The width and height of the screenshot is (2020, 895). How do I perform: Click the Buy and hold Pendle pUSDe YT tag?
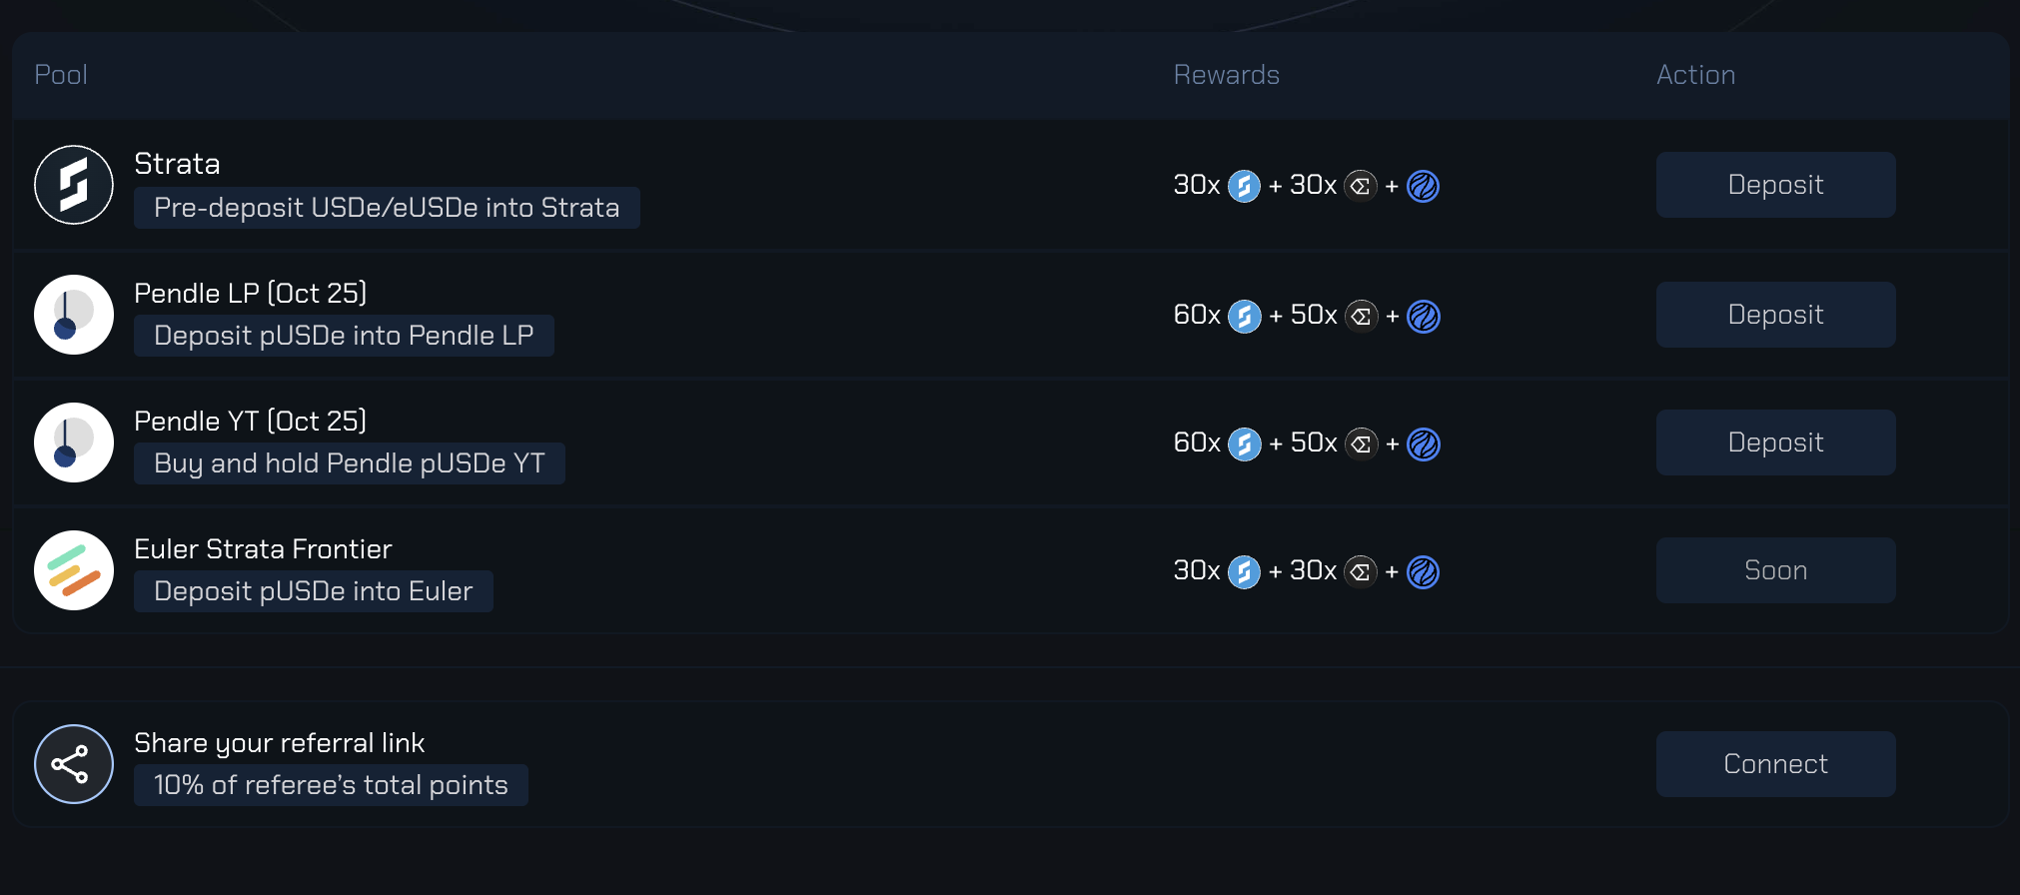[x=350, y=463]
